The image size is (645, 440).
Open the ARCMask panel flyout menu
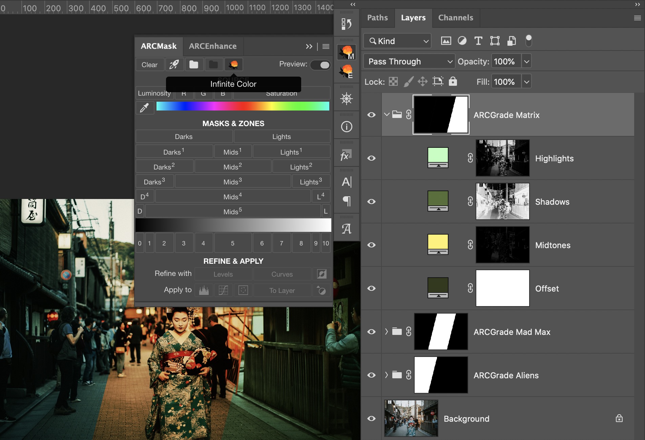[326, 46]
